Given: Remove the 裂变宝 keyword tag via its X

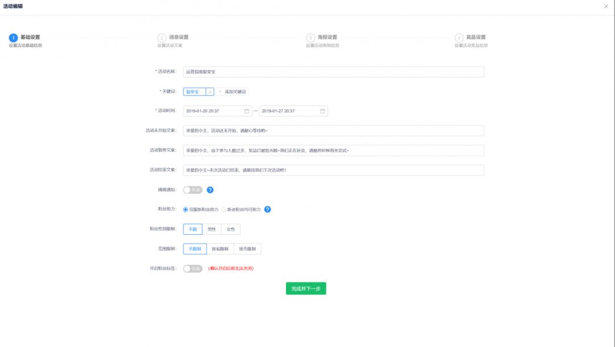Looking at the screenshot, I should tap(210, 92).
